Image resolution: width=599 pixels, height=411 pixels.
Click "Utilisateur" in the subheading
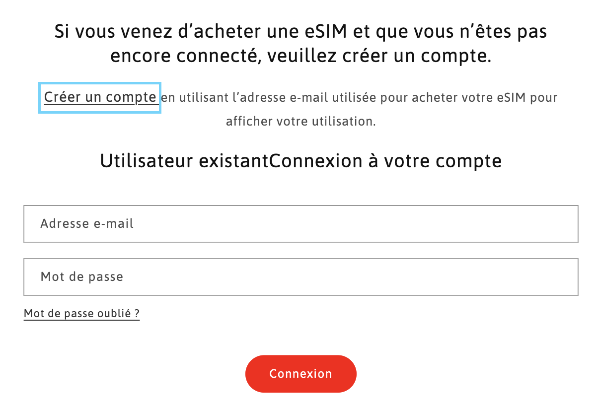[x=146, y=162]
